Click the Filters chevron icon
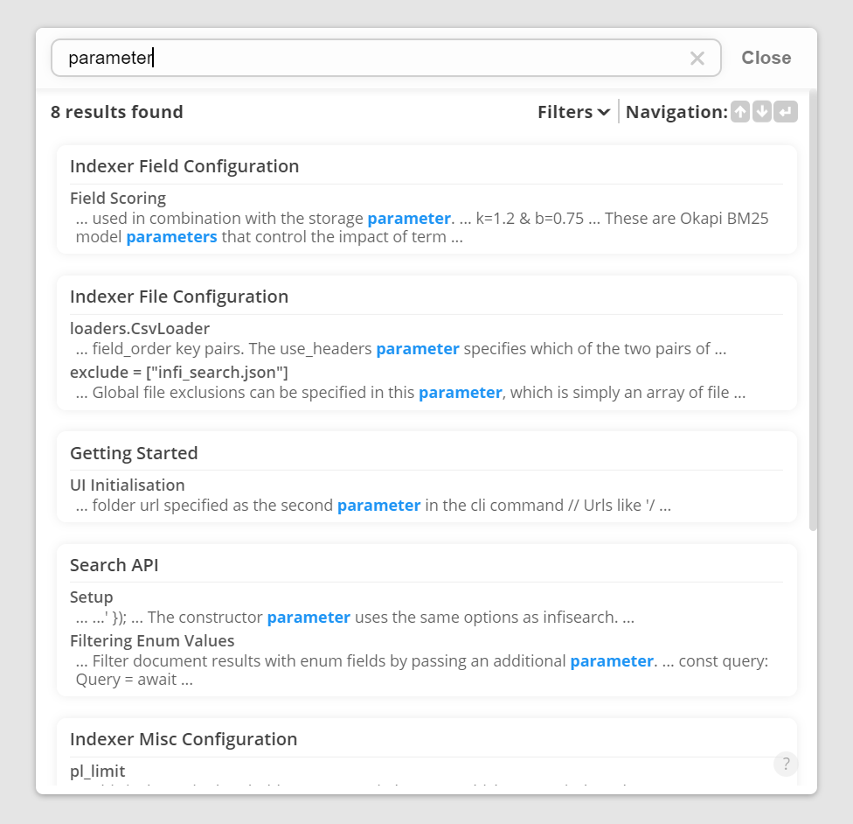This screenshot has height=824, width=853. tap(602, 112)
